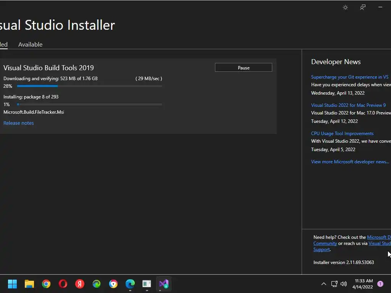Open the Windows Start menu
This screenshot has height=293, width=391.
click(13, 284)
